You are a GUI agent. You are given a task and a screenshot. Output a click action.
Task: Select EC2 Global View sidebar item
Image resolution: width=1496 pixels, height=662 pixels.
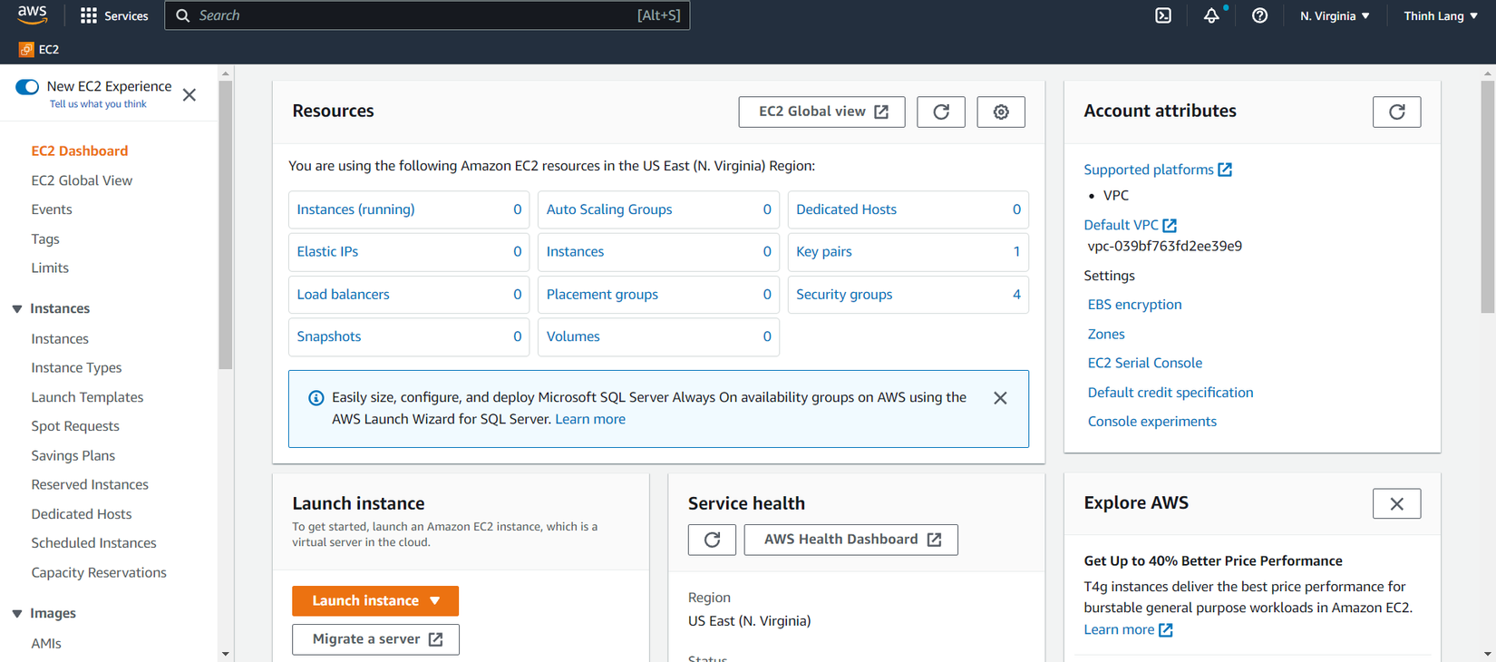(82, 180)
